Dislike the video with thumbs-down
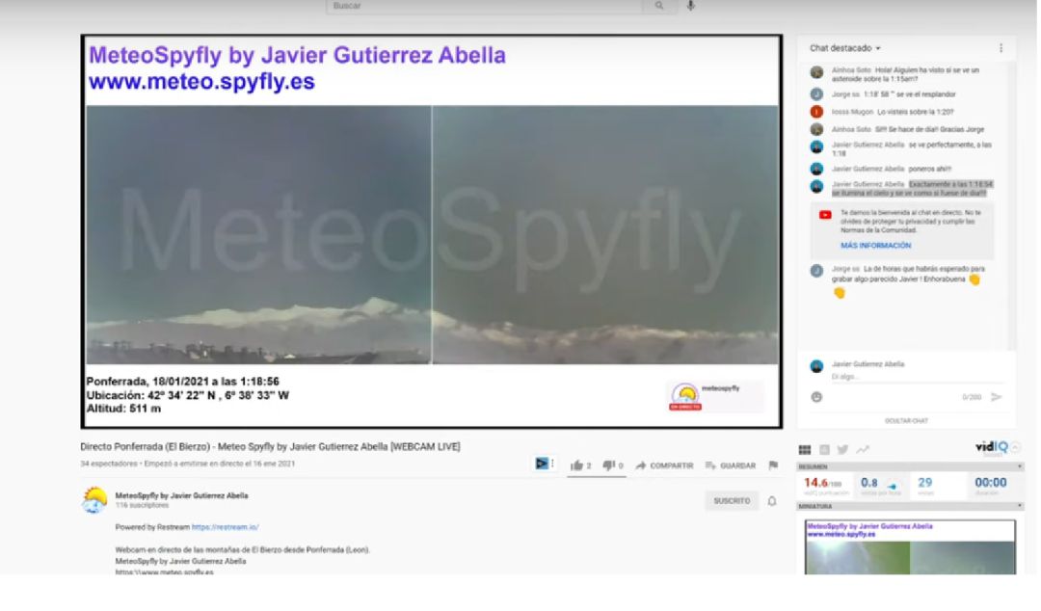 [613, 465]
